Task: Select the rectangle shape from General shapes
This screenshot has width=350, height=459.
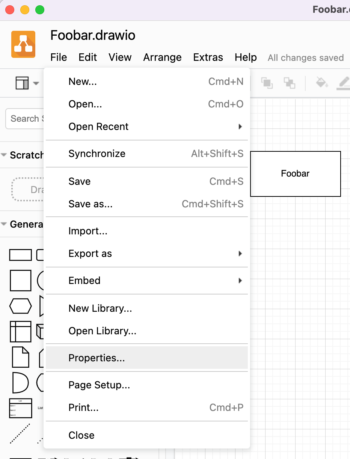Action: tap(21, 255)
